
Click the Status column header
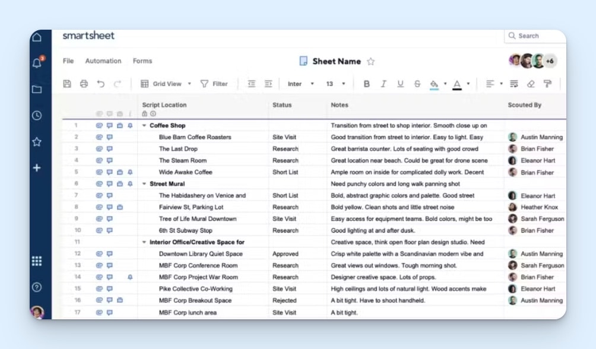click(282, 105)
